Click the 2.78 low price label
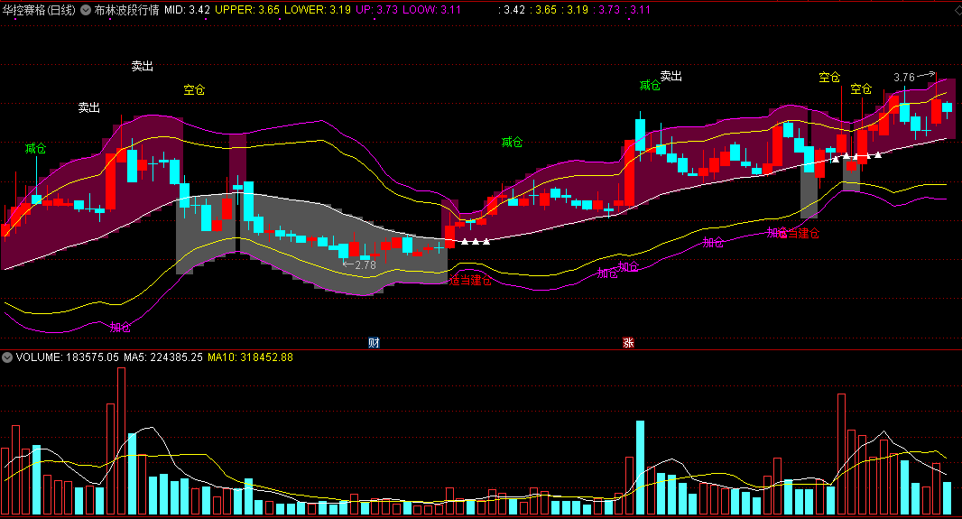The image size is (962, 519). 365,265
